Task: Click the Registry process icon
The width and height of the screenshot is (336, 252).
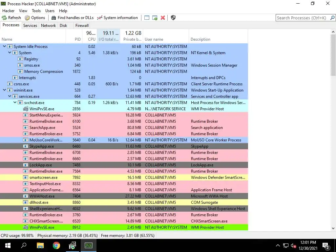Action: click(20, 59)
